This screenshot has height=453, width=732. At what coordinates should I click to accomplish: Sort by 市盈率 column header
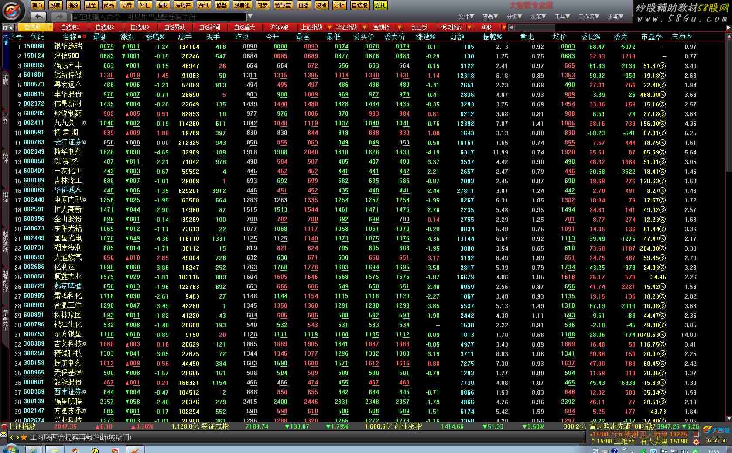651,37
